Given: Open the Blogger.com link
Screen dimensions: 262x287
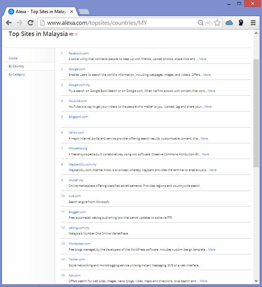Looking at the screenshot, I should [x=77, y=212].
